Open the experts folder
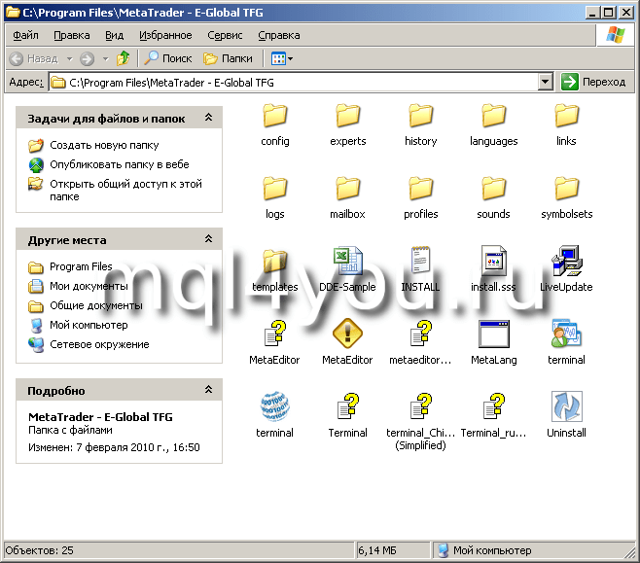640x563 pixels. tap(347, 117)
